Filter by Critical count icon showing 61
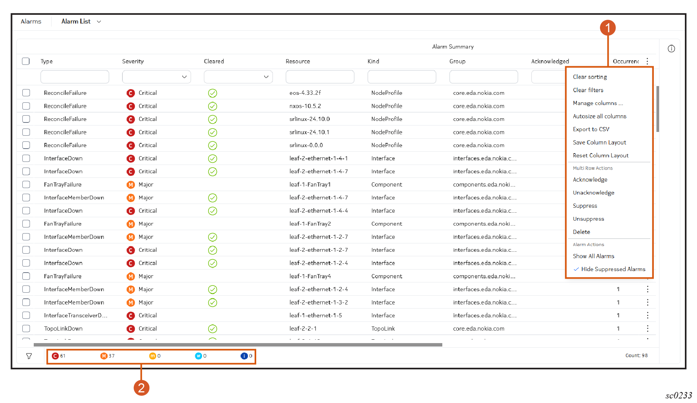Image resolution: width=697 pixels, height=403 pixels. coord(55,356)
